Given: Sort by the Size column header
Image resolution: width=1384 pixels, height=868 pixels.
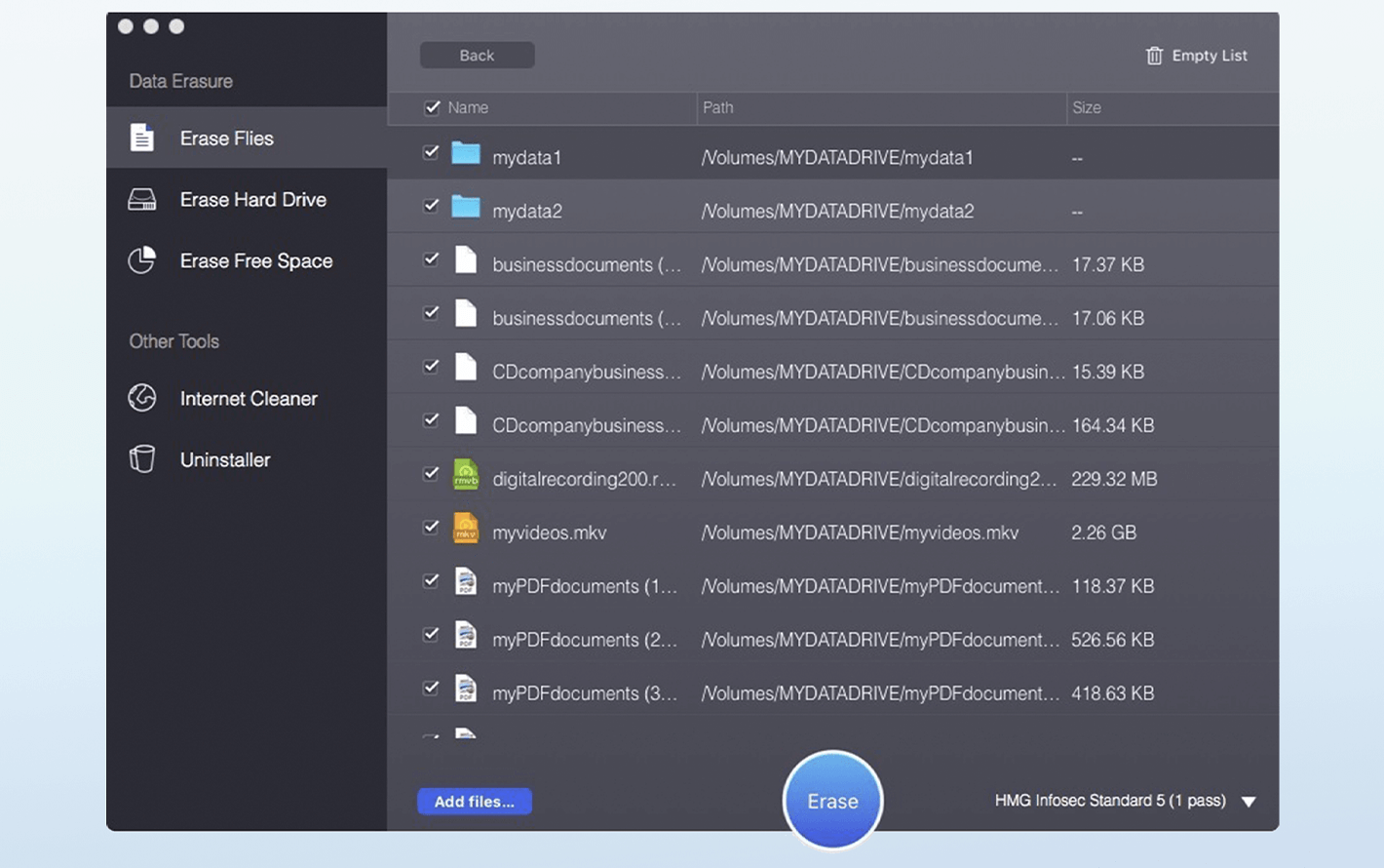Looking at the screenshot, I should pyautogui.click(x=1086, y=107).
